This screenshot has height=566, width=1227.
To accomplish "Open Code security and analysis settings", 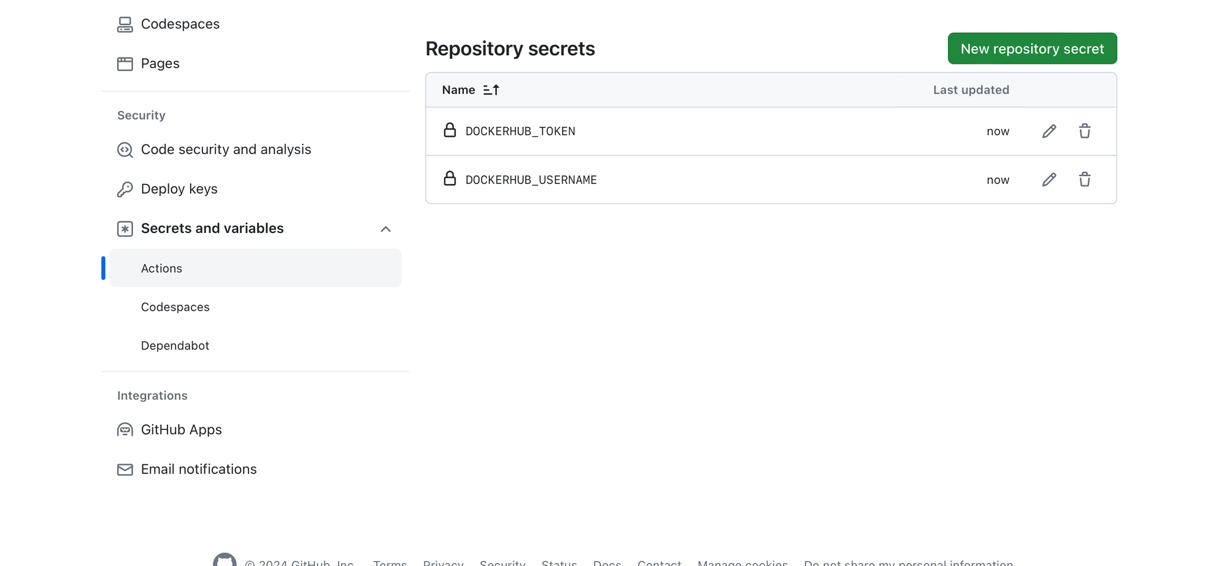I will pos(226,150).
